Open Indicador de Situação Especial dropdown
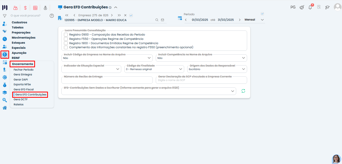 pos(91,69)
